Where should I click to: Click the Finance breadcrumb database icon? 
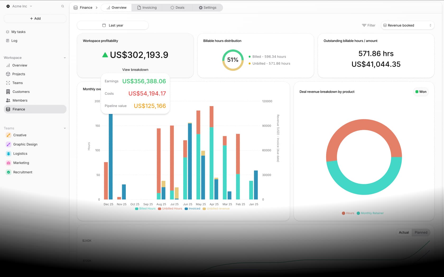[76, 8]
